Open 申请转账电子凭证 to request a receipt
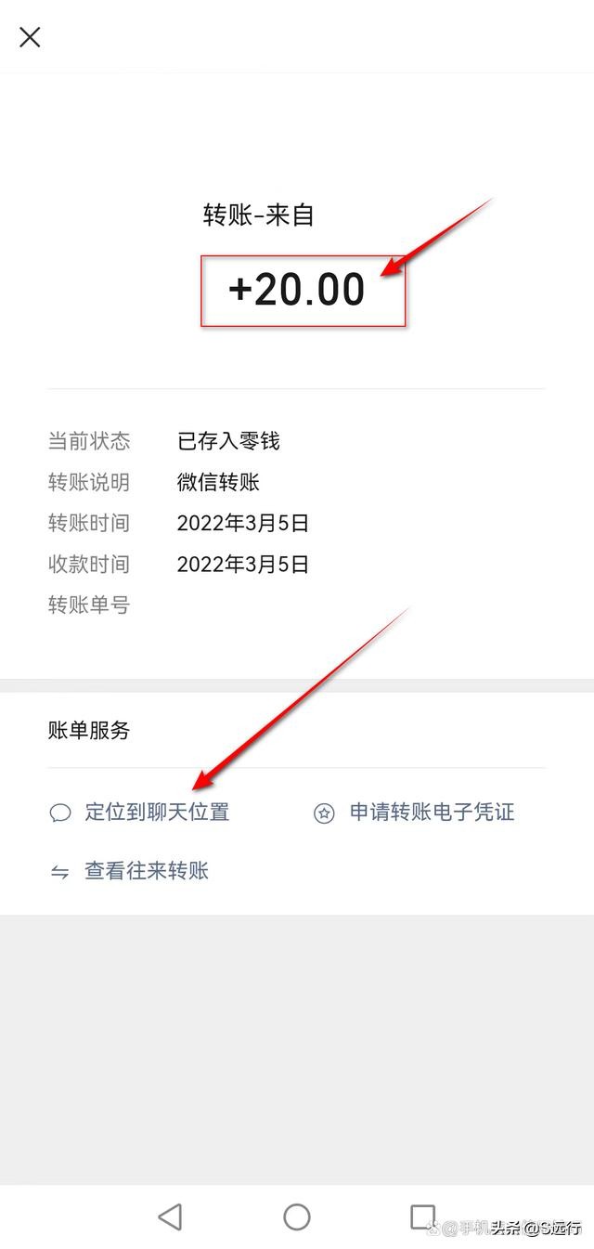The width and height of the screenshot is (594, 1249). coord(433,812)
